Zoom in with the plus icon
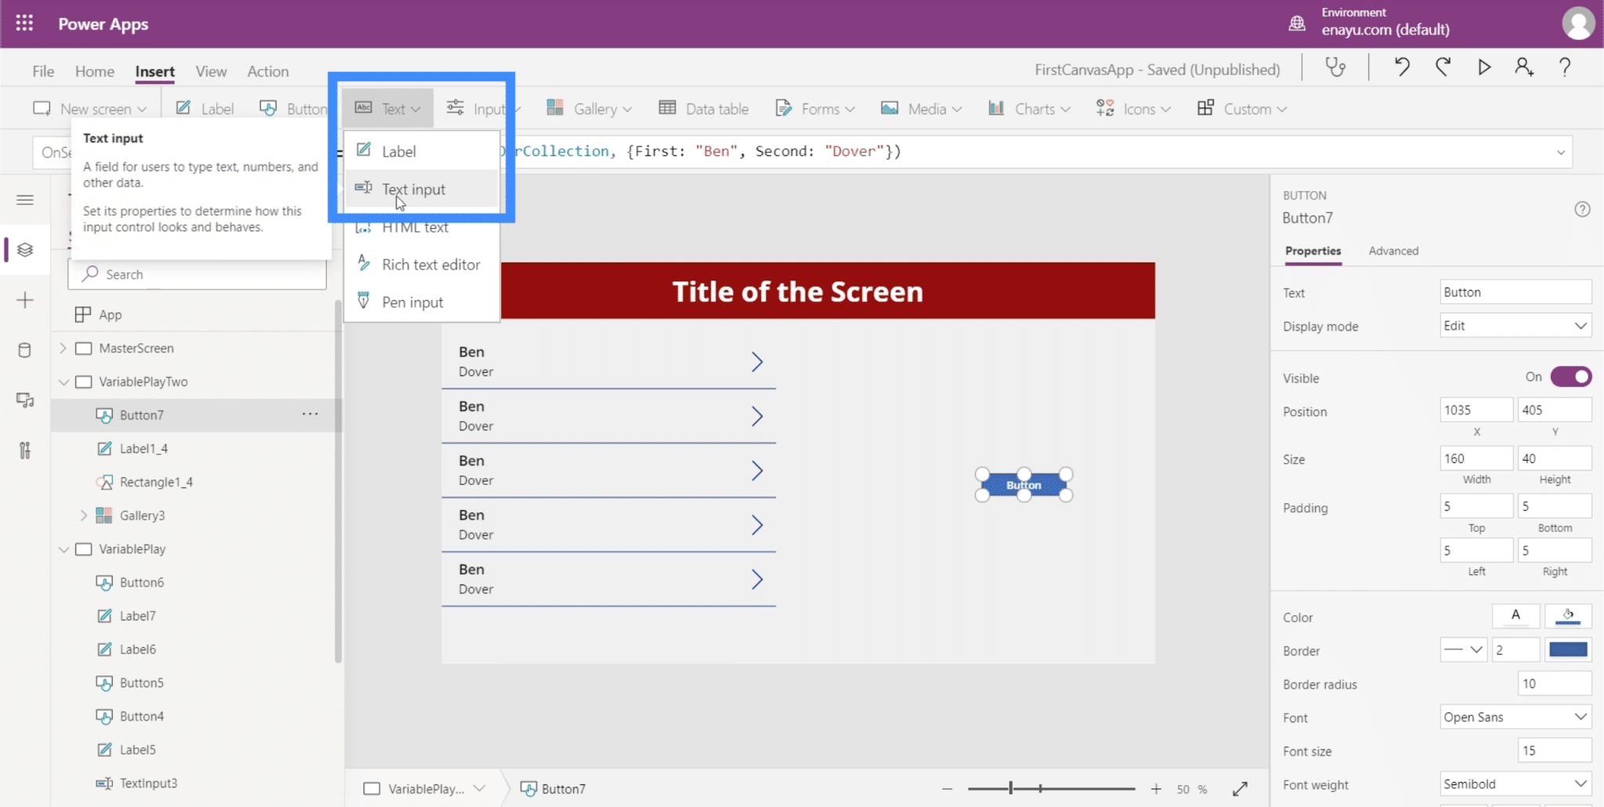This screenshot has height=807, width=1604. point(1156,789)
